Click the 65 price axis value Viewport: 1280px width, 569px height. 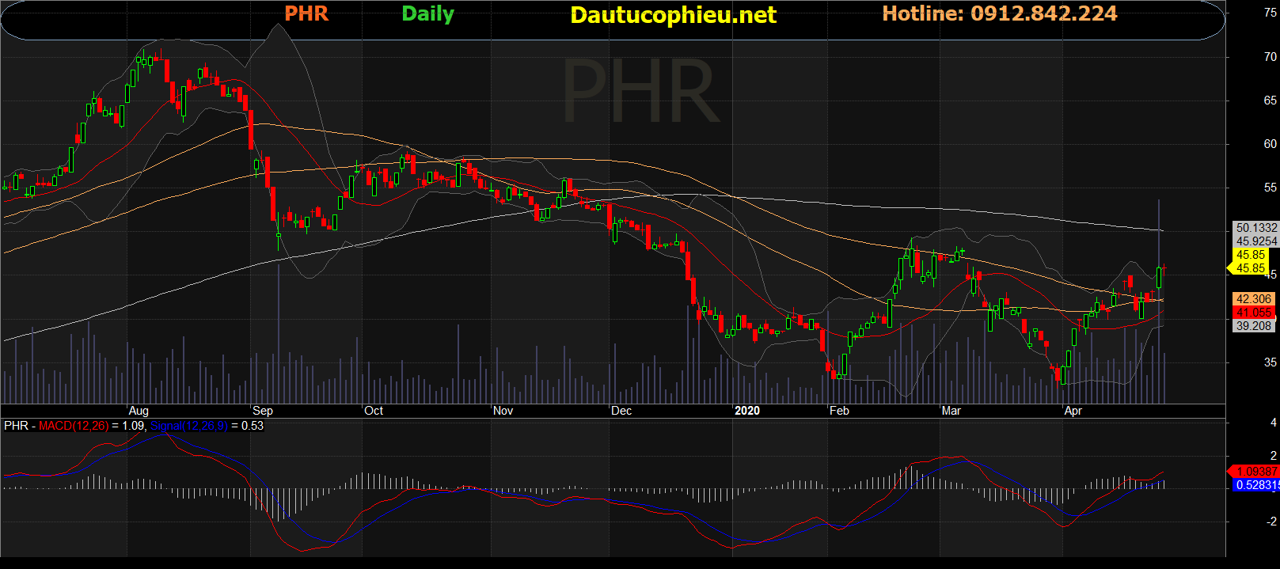click(x=1271, y=101)
